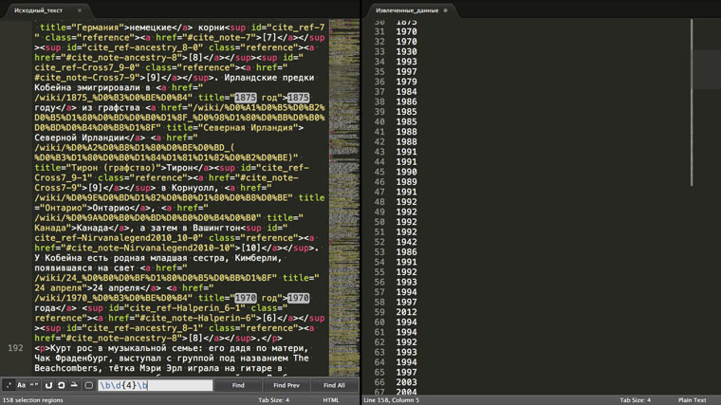Close the Исходный_текст tab
The width and height of the screenshot is (721, 405).
pos(80,9)
